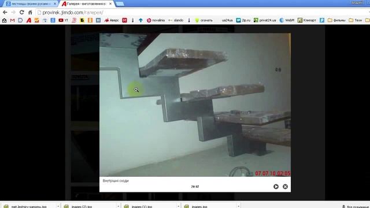370x208 pixels.
Task: Open the envelope mail bookmark
Action: point(4,20)
